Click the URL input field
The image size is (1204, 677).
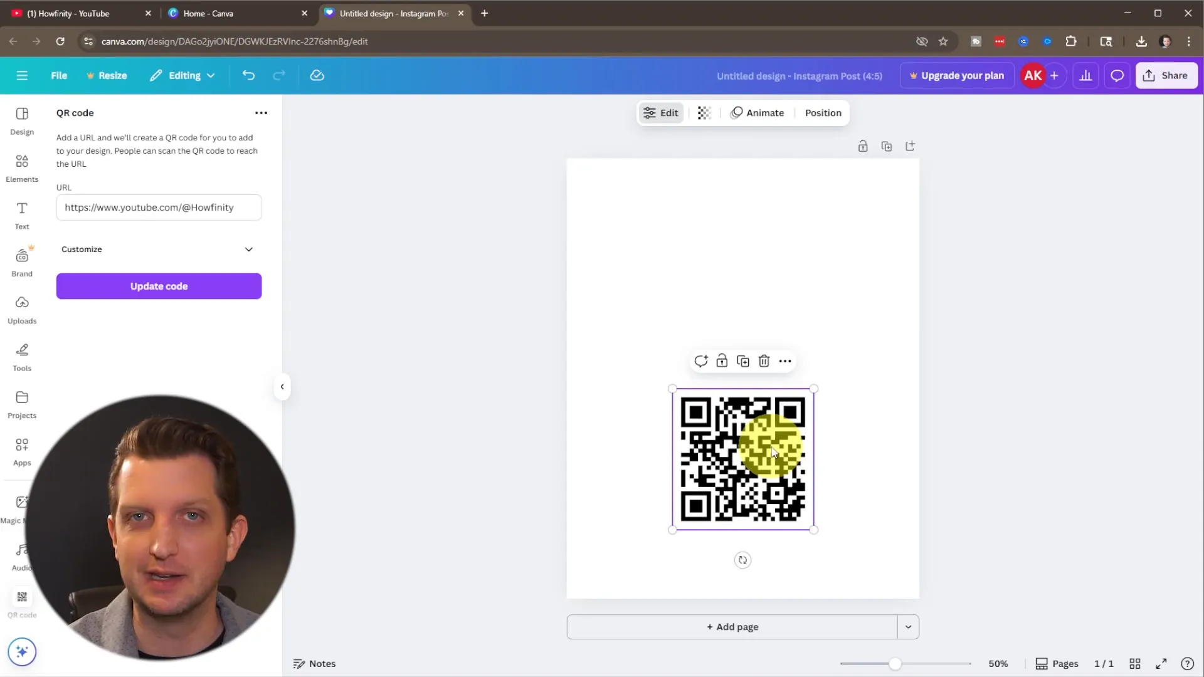pyautogui.click(x=159, y=207)
